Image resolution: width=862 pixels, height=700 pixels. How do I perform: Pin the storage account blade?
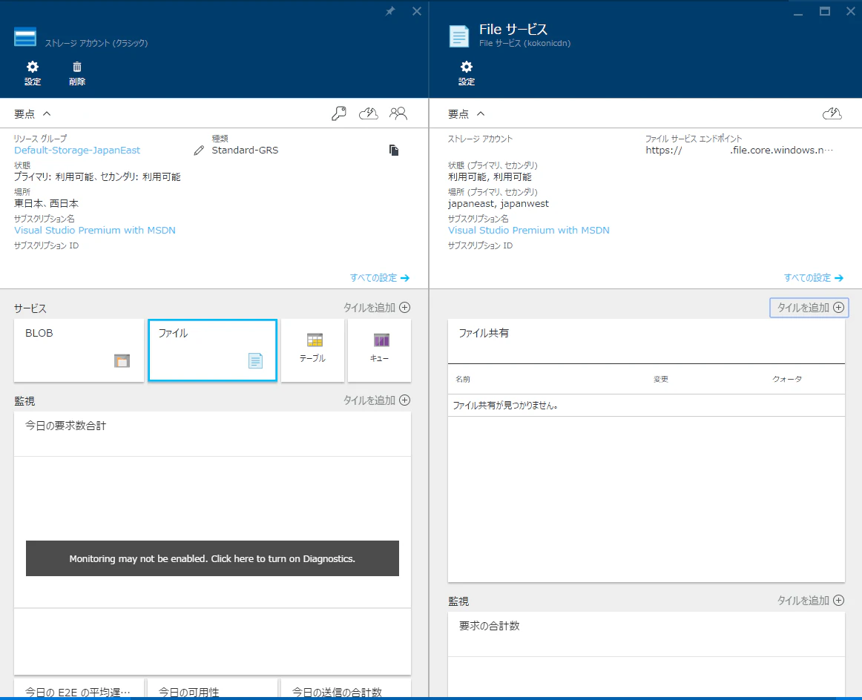pyautogui.click(x=389, y=11)
